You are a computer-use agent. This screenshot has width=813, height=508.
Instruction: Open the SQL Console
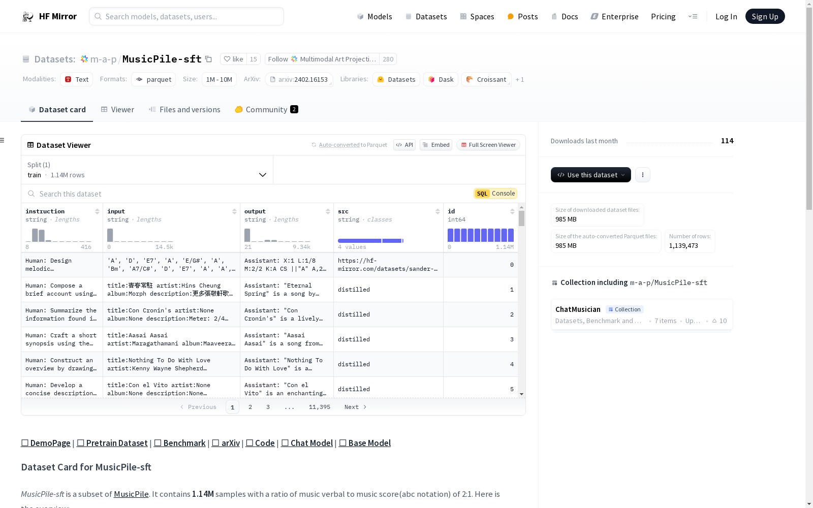click(x=495, y=194)
